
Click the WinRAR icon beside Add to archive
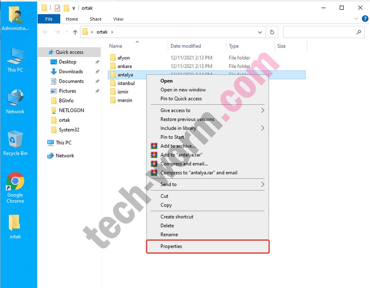coord(154,146)
